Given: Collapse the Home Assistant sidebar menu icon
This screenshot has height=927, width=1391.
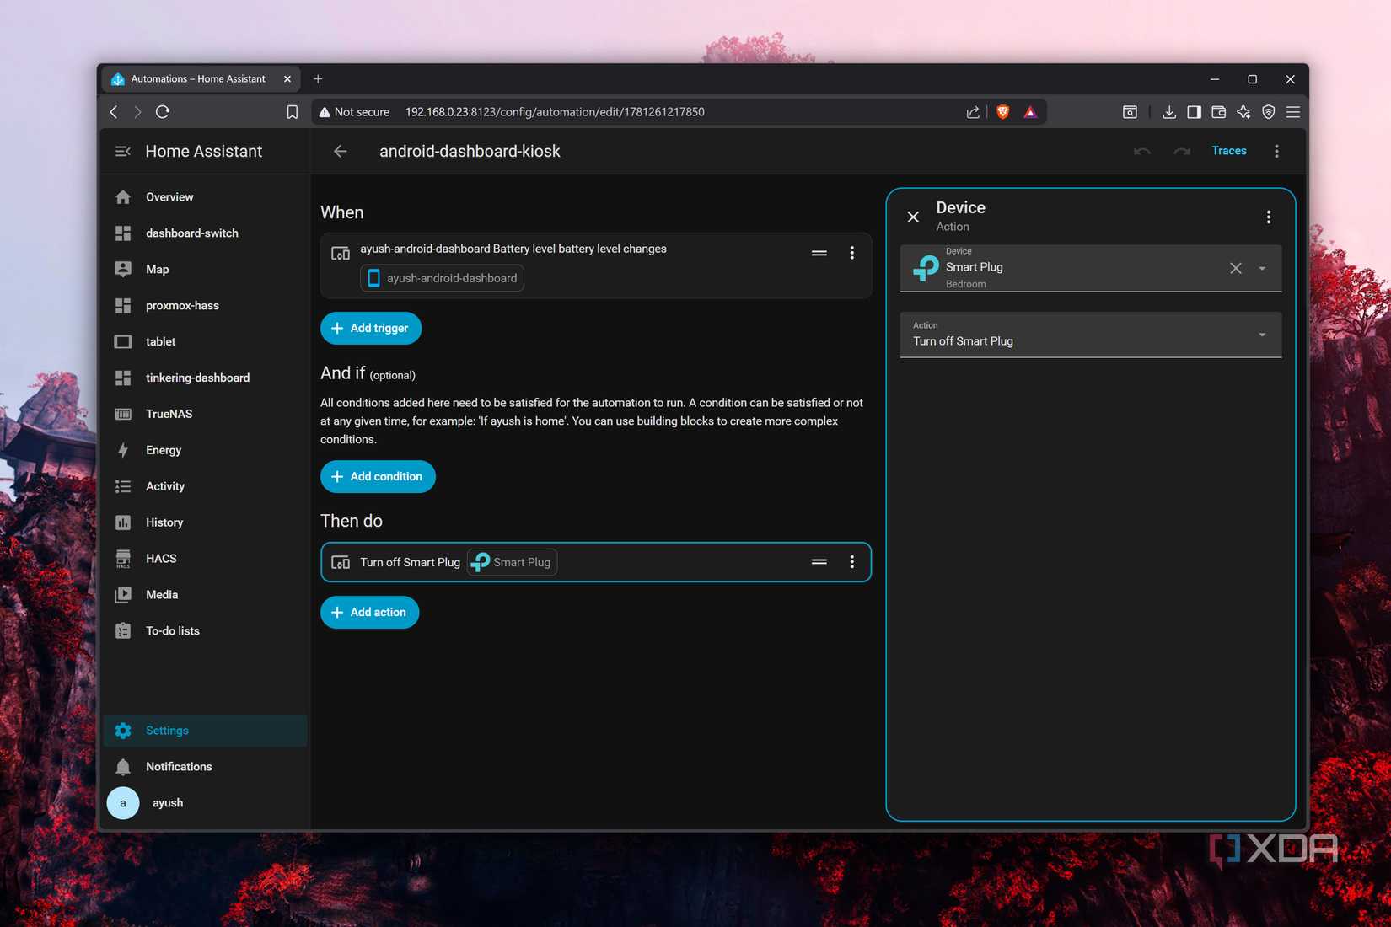Looking at the screenshot, I should click(123, 152).
